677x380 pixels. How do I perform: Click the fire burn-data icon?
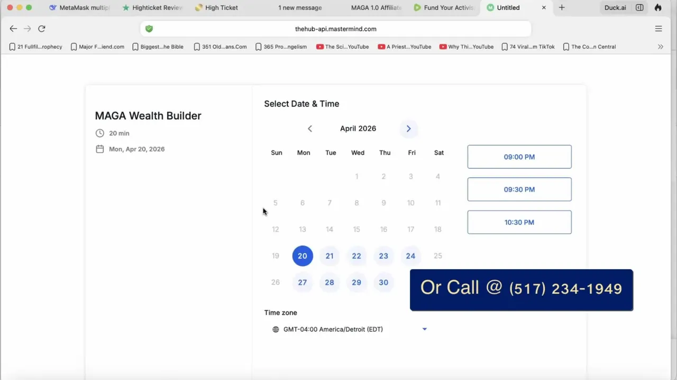coord(658,7)
